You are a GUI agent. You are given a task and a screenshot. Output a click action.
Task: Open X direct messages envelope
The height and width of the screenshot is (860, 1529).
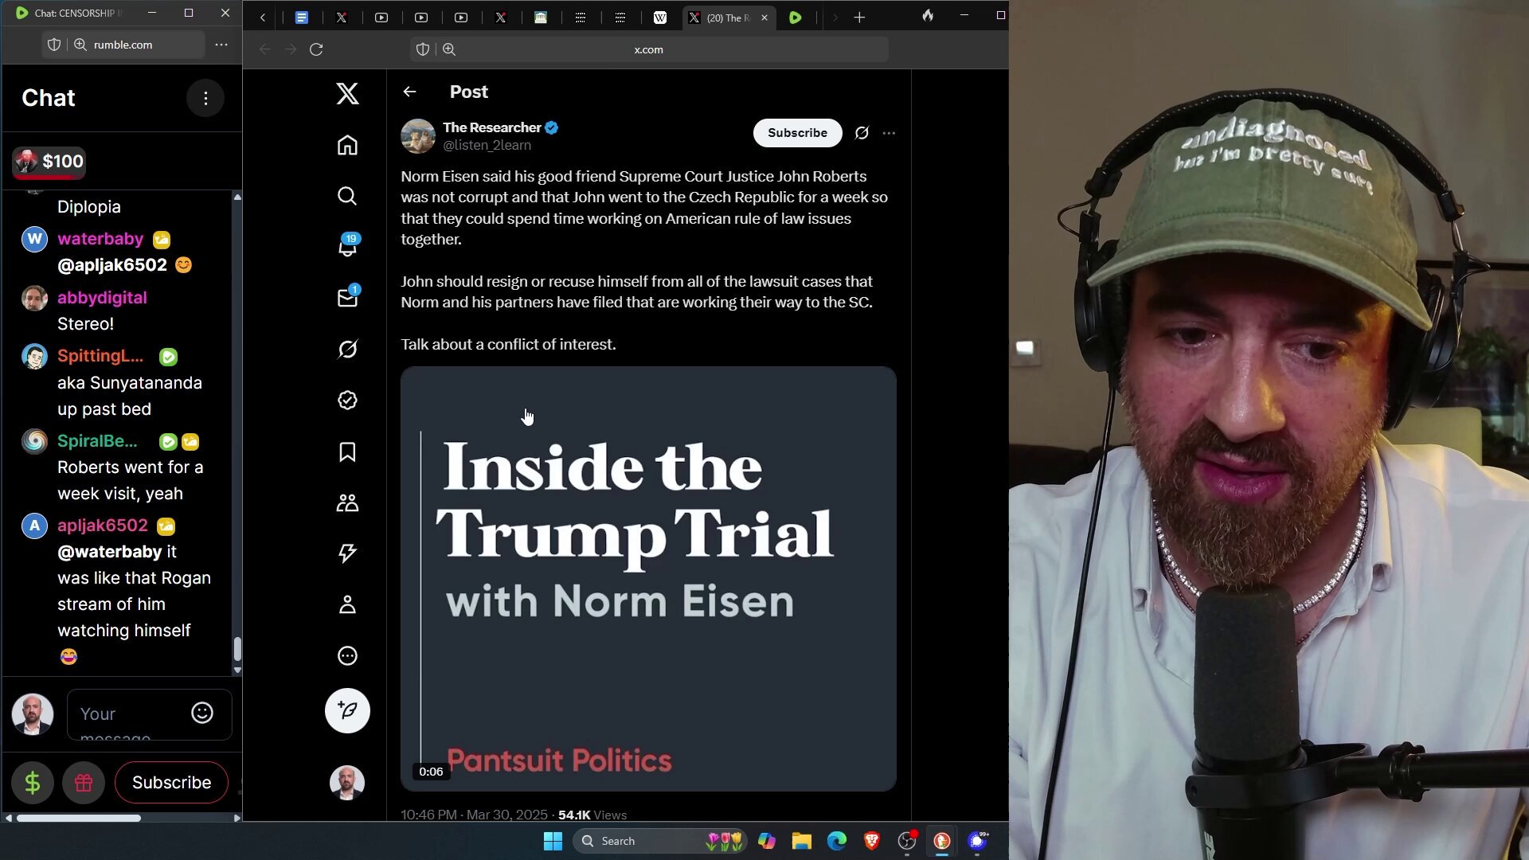[x=347, y=298]
